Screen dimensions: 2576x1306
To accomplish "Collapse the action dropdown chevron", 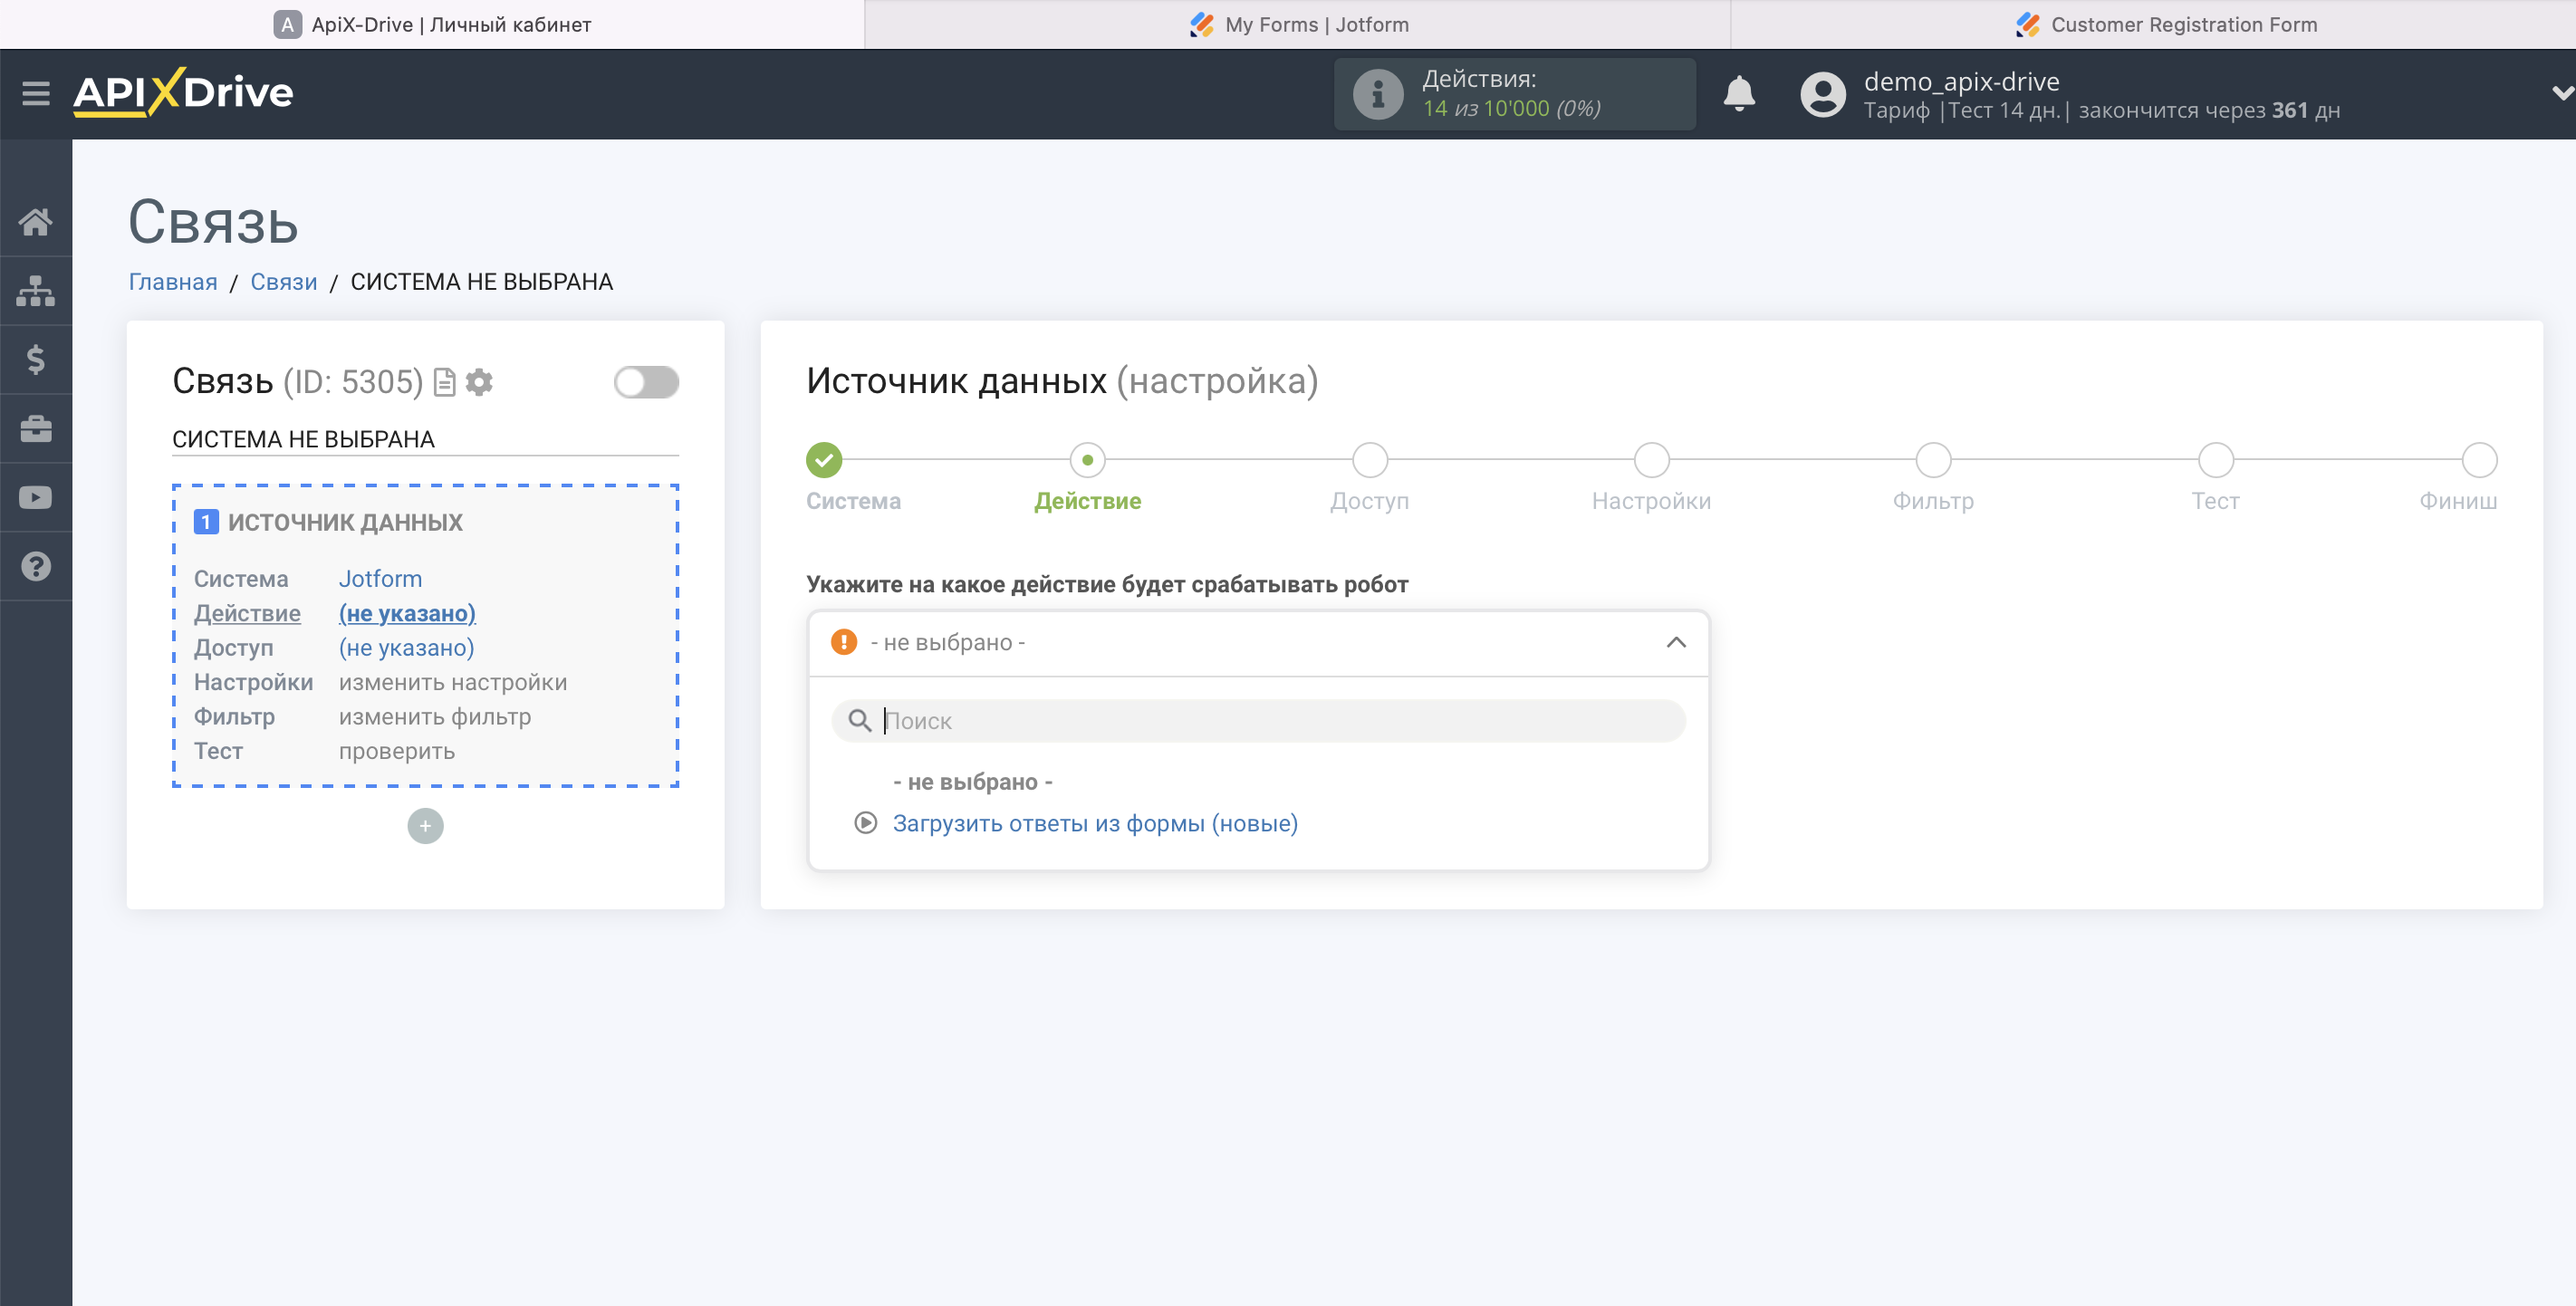I will click(1676, 642).
